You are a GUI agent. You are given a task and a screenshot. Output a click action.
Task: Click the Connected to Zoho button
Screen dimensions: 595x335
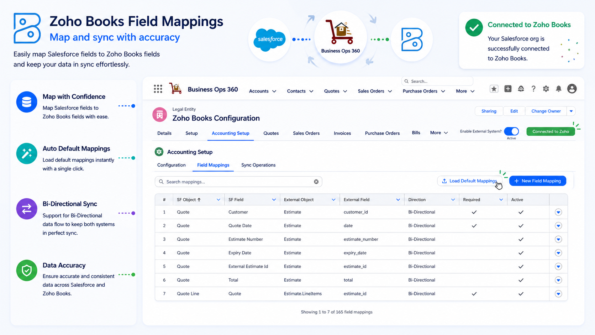tap(551, 131)
